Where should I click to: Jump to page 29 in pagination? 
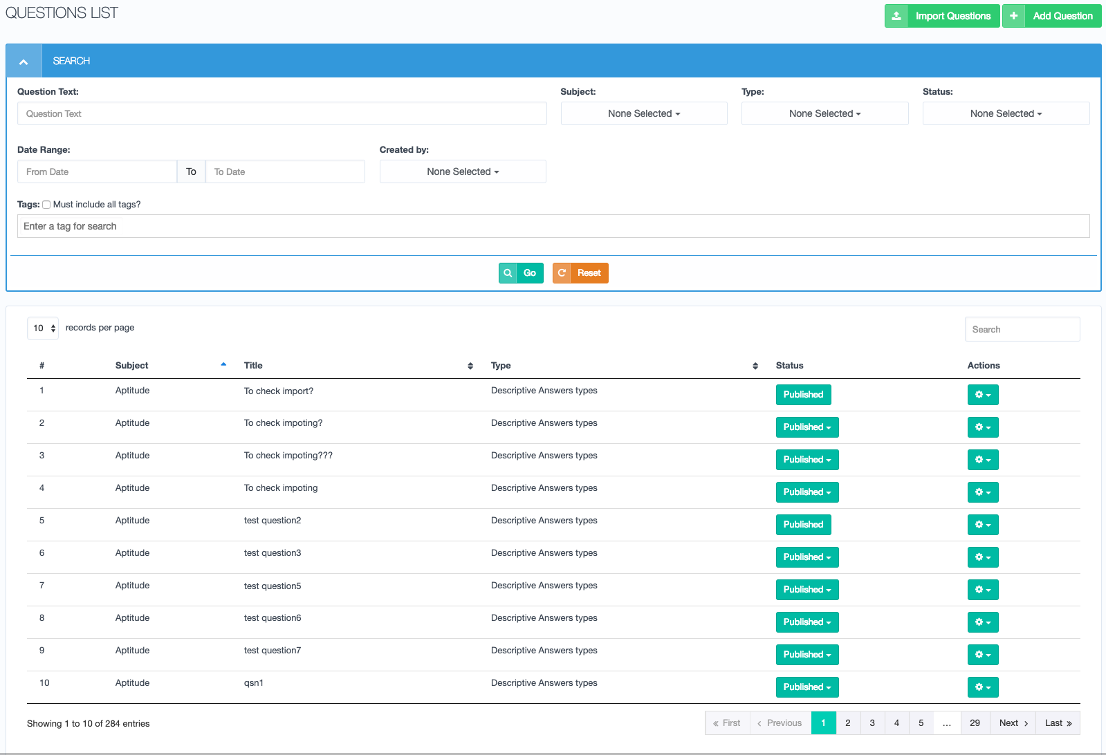[975, 723]
